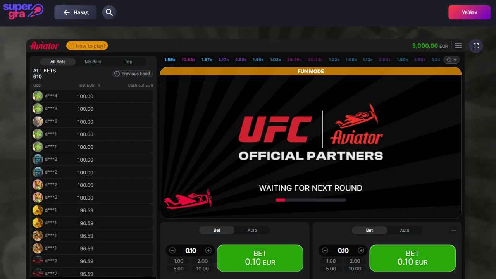Screen dimensions: 496x279
Task: Go back with Назад button
Action: coord(76,12)
